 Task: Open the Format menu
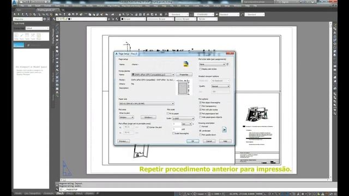click(47, 6)
